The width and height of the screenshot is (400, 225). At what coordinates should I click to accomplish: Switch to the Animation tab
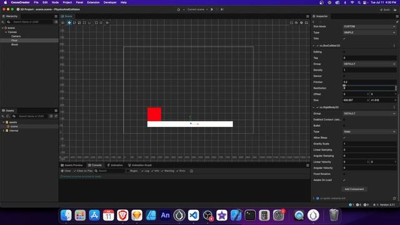point(115,165)
